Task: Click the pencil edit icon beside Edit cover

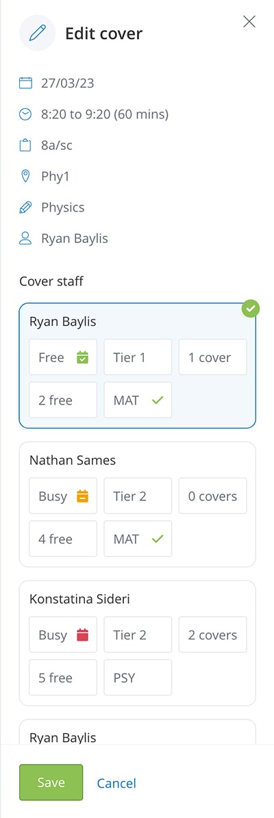Action: click(x=38, y=34)
